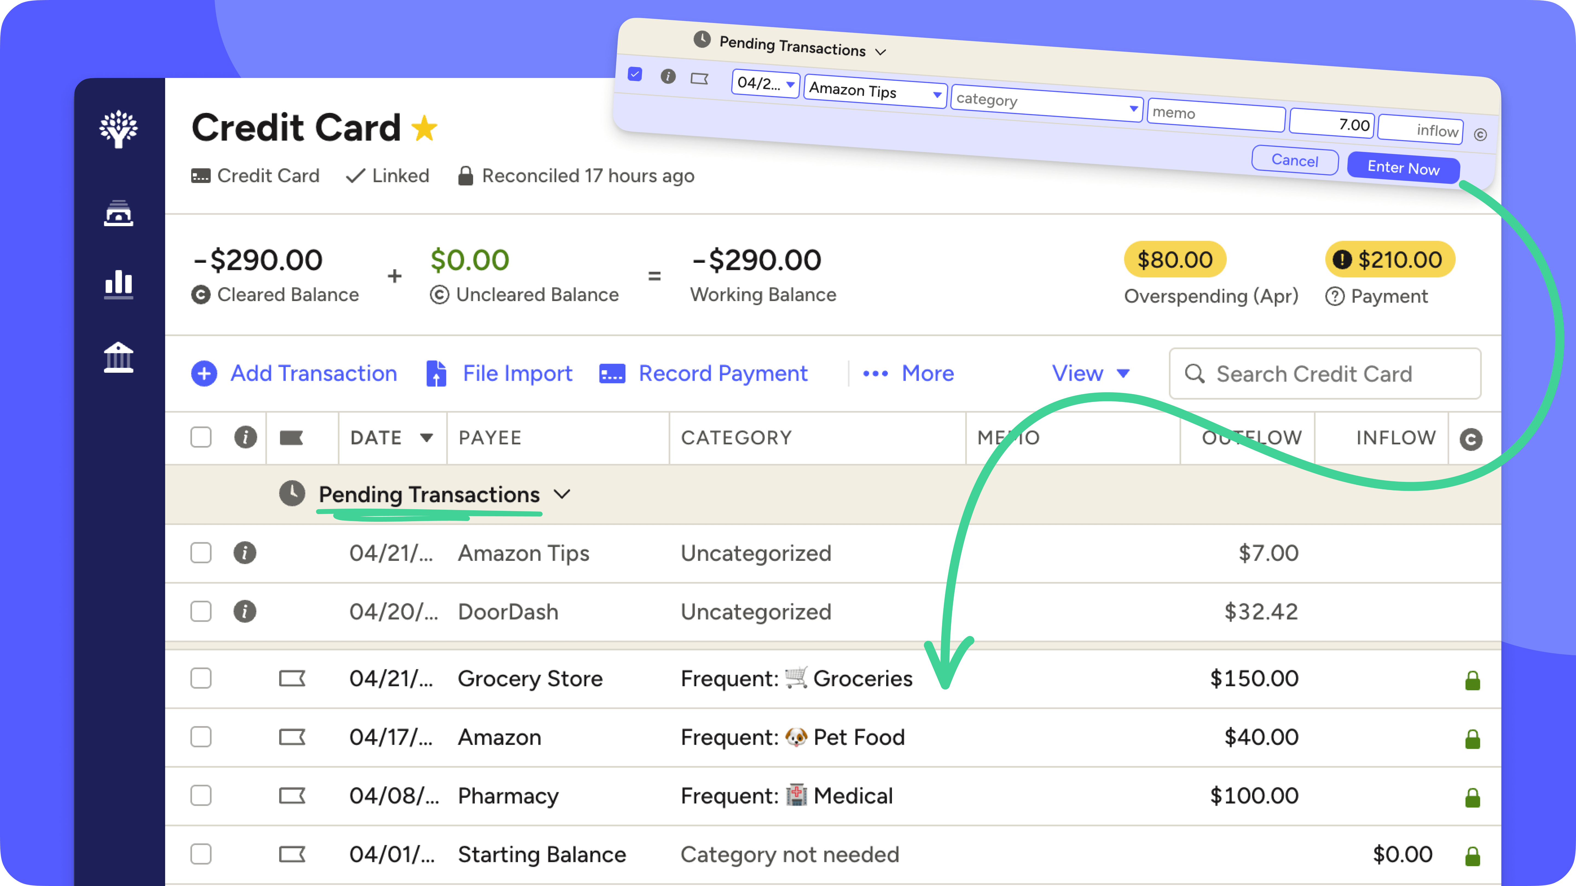The image size is (1576, 886).
Task: Collapse Pending Transactions in the popup header
Action: pos(880,53)
